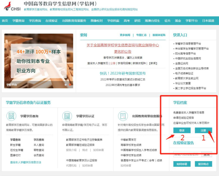Image resolution: width=219 pixels, height=176 pixels.
Task: Open 中等学校学生成绩 link
Action: (x=131, y=155)
